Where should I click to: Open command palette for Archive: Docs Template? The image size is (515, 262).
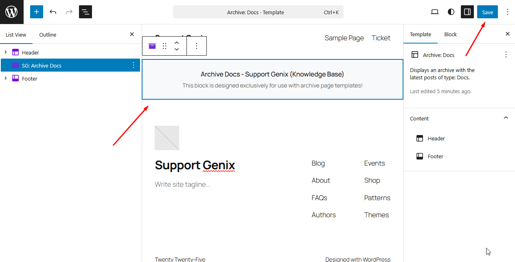tap(258, 12)
